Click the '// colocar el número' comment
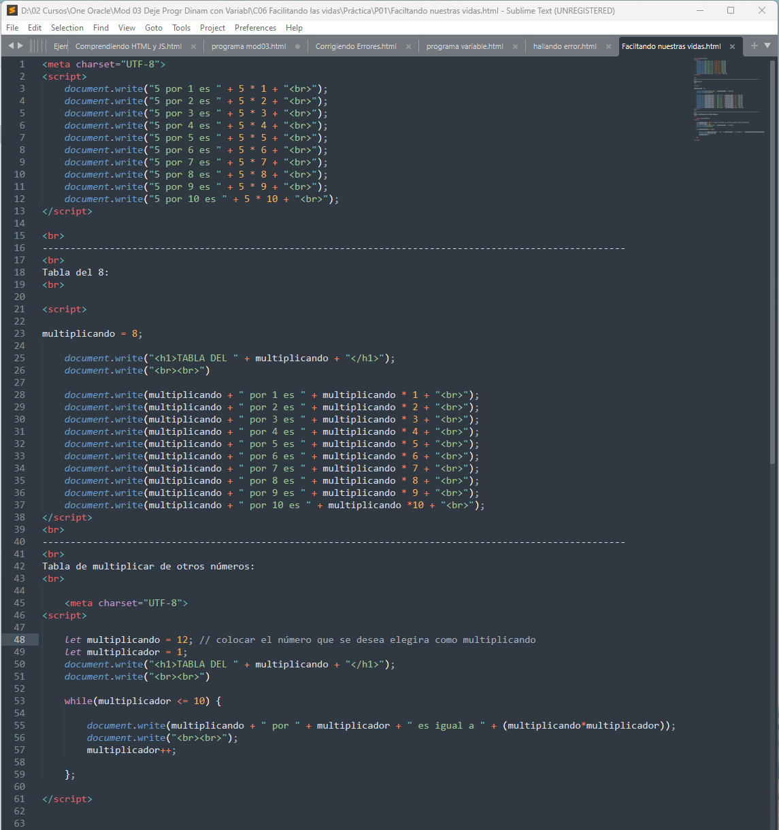The image size is (779, 830). click(x=367, y=640)
